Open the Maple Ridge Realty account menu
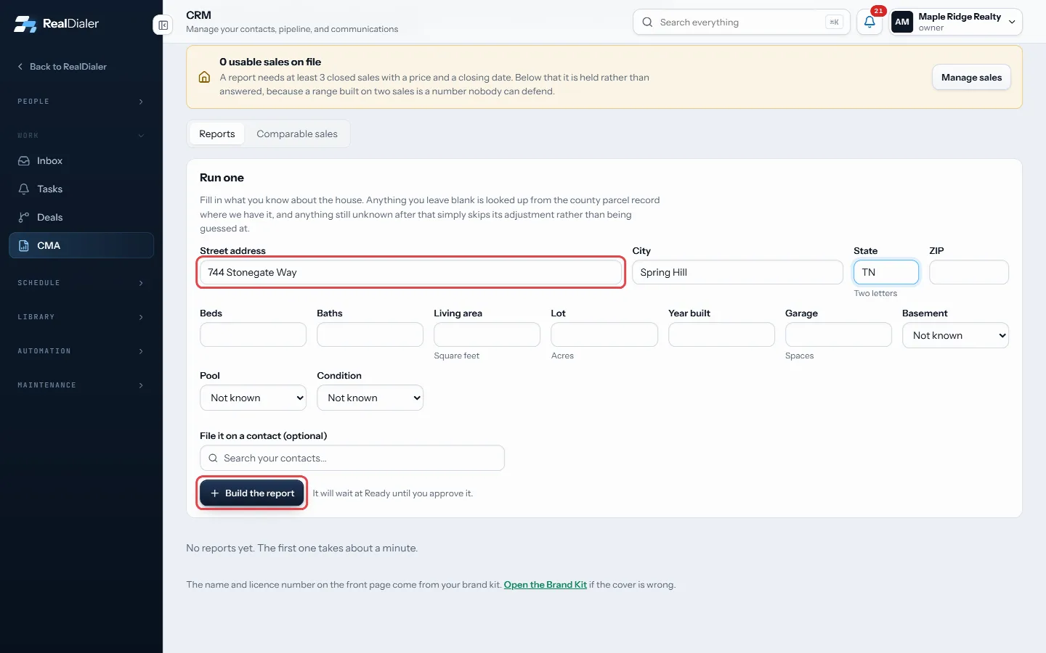This screenshot has height=653, width=1046. pos(956,22)
